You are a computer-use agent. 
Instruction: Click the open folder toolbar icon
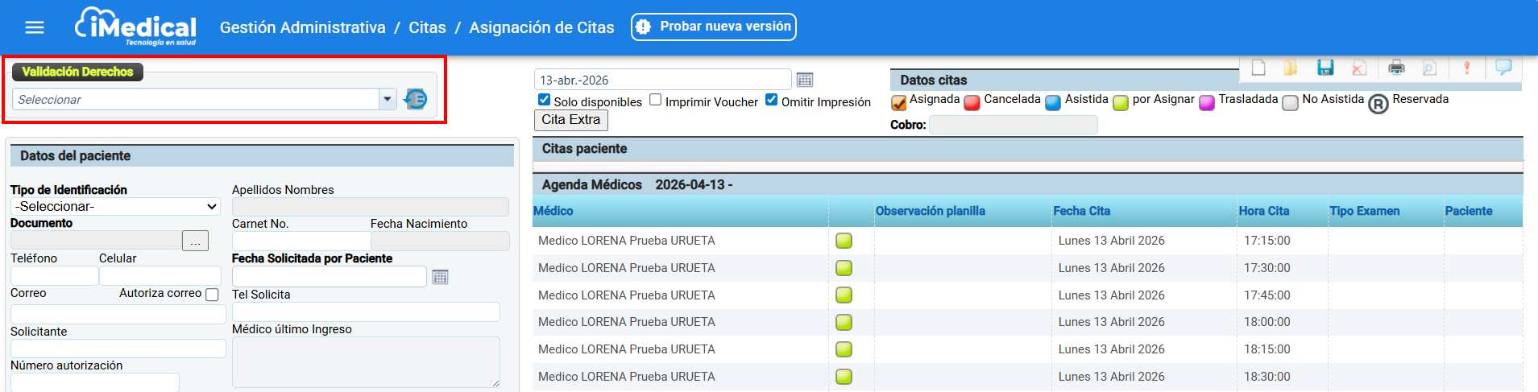pyautogui.click(x=1291, y=68)
